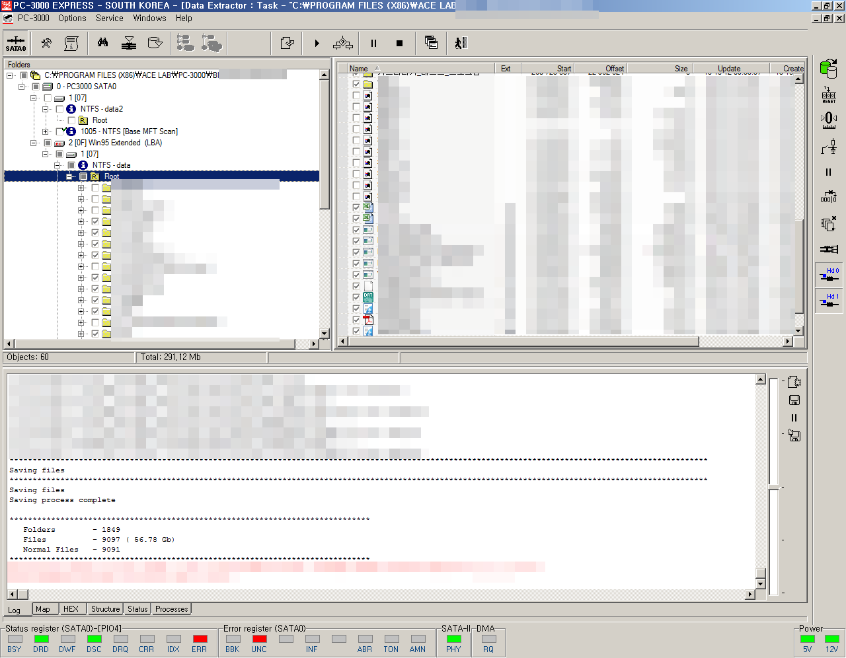Click the file list horizontal scrollbar thumb
Screen dimensions: 846x658
(523, 342)
